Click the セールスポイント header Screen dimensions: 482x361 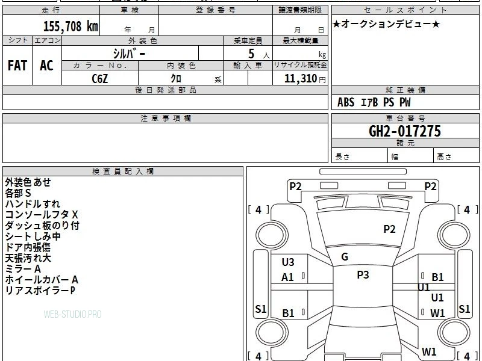click(405, 10)
